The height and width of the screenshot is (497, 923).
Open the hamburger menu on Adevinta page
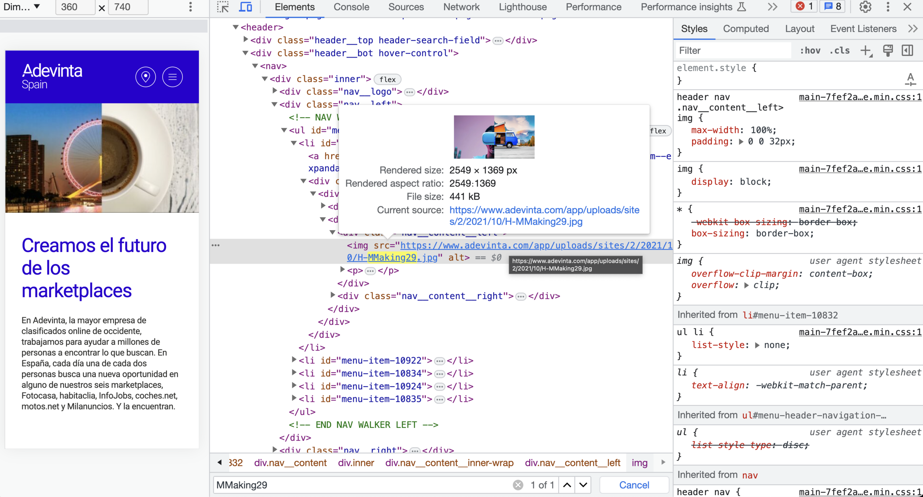tap(172, 77)
